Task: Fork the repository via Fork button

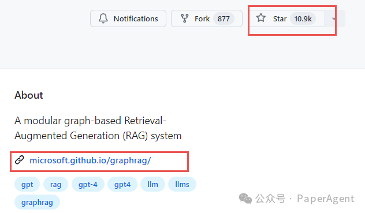Action: pyautogui.click(x=207, y=18)
